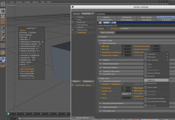Toggle the Snap magnet icon
Image resolution: width=175 pixels, height=120 pixels.
click(x=3, y=53)
